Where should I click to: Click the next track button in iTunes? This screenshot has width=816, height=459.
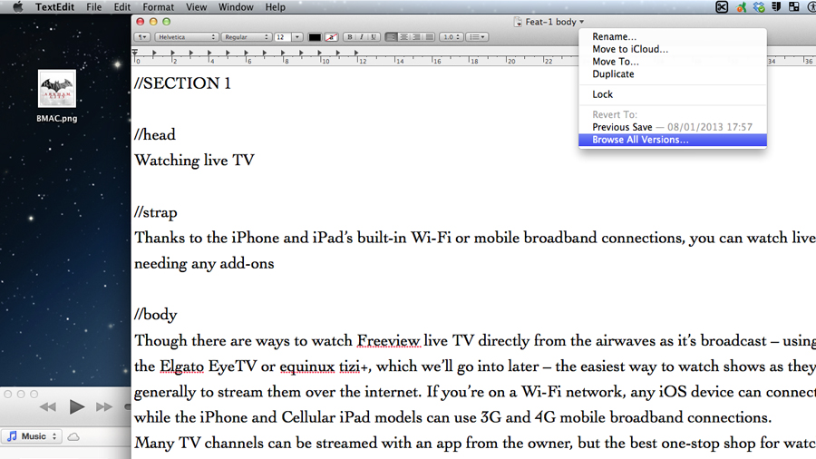(x=104, y=407)
